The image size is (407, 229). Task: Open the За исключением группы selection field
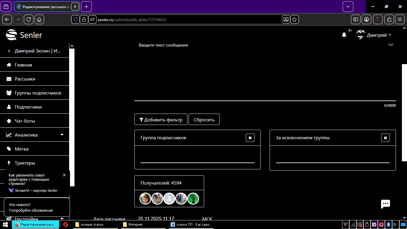333,158
